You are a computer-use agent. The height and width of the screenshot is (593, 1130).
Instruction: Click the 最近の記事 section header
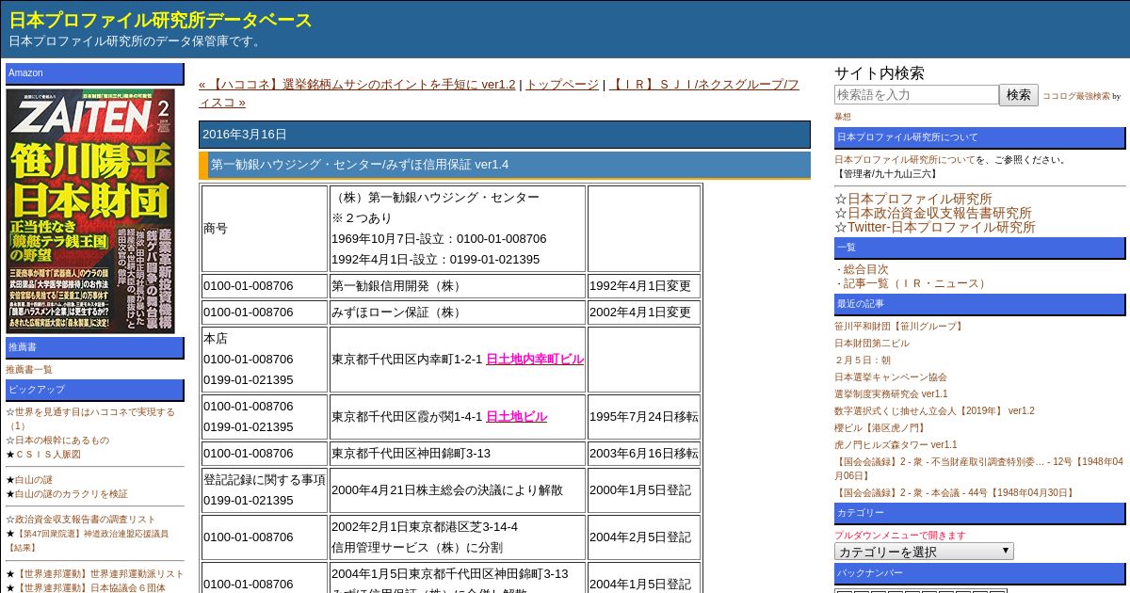979,304
